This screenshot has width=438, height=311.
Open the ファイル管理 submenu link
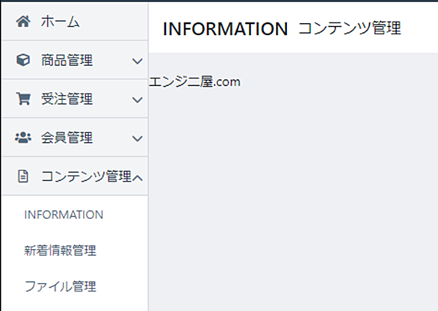[61, 286]
